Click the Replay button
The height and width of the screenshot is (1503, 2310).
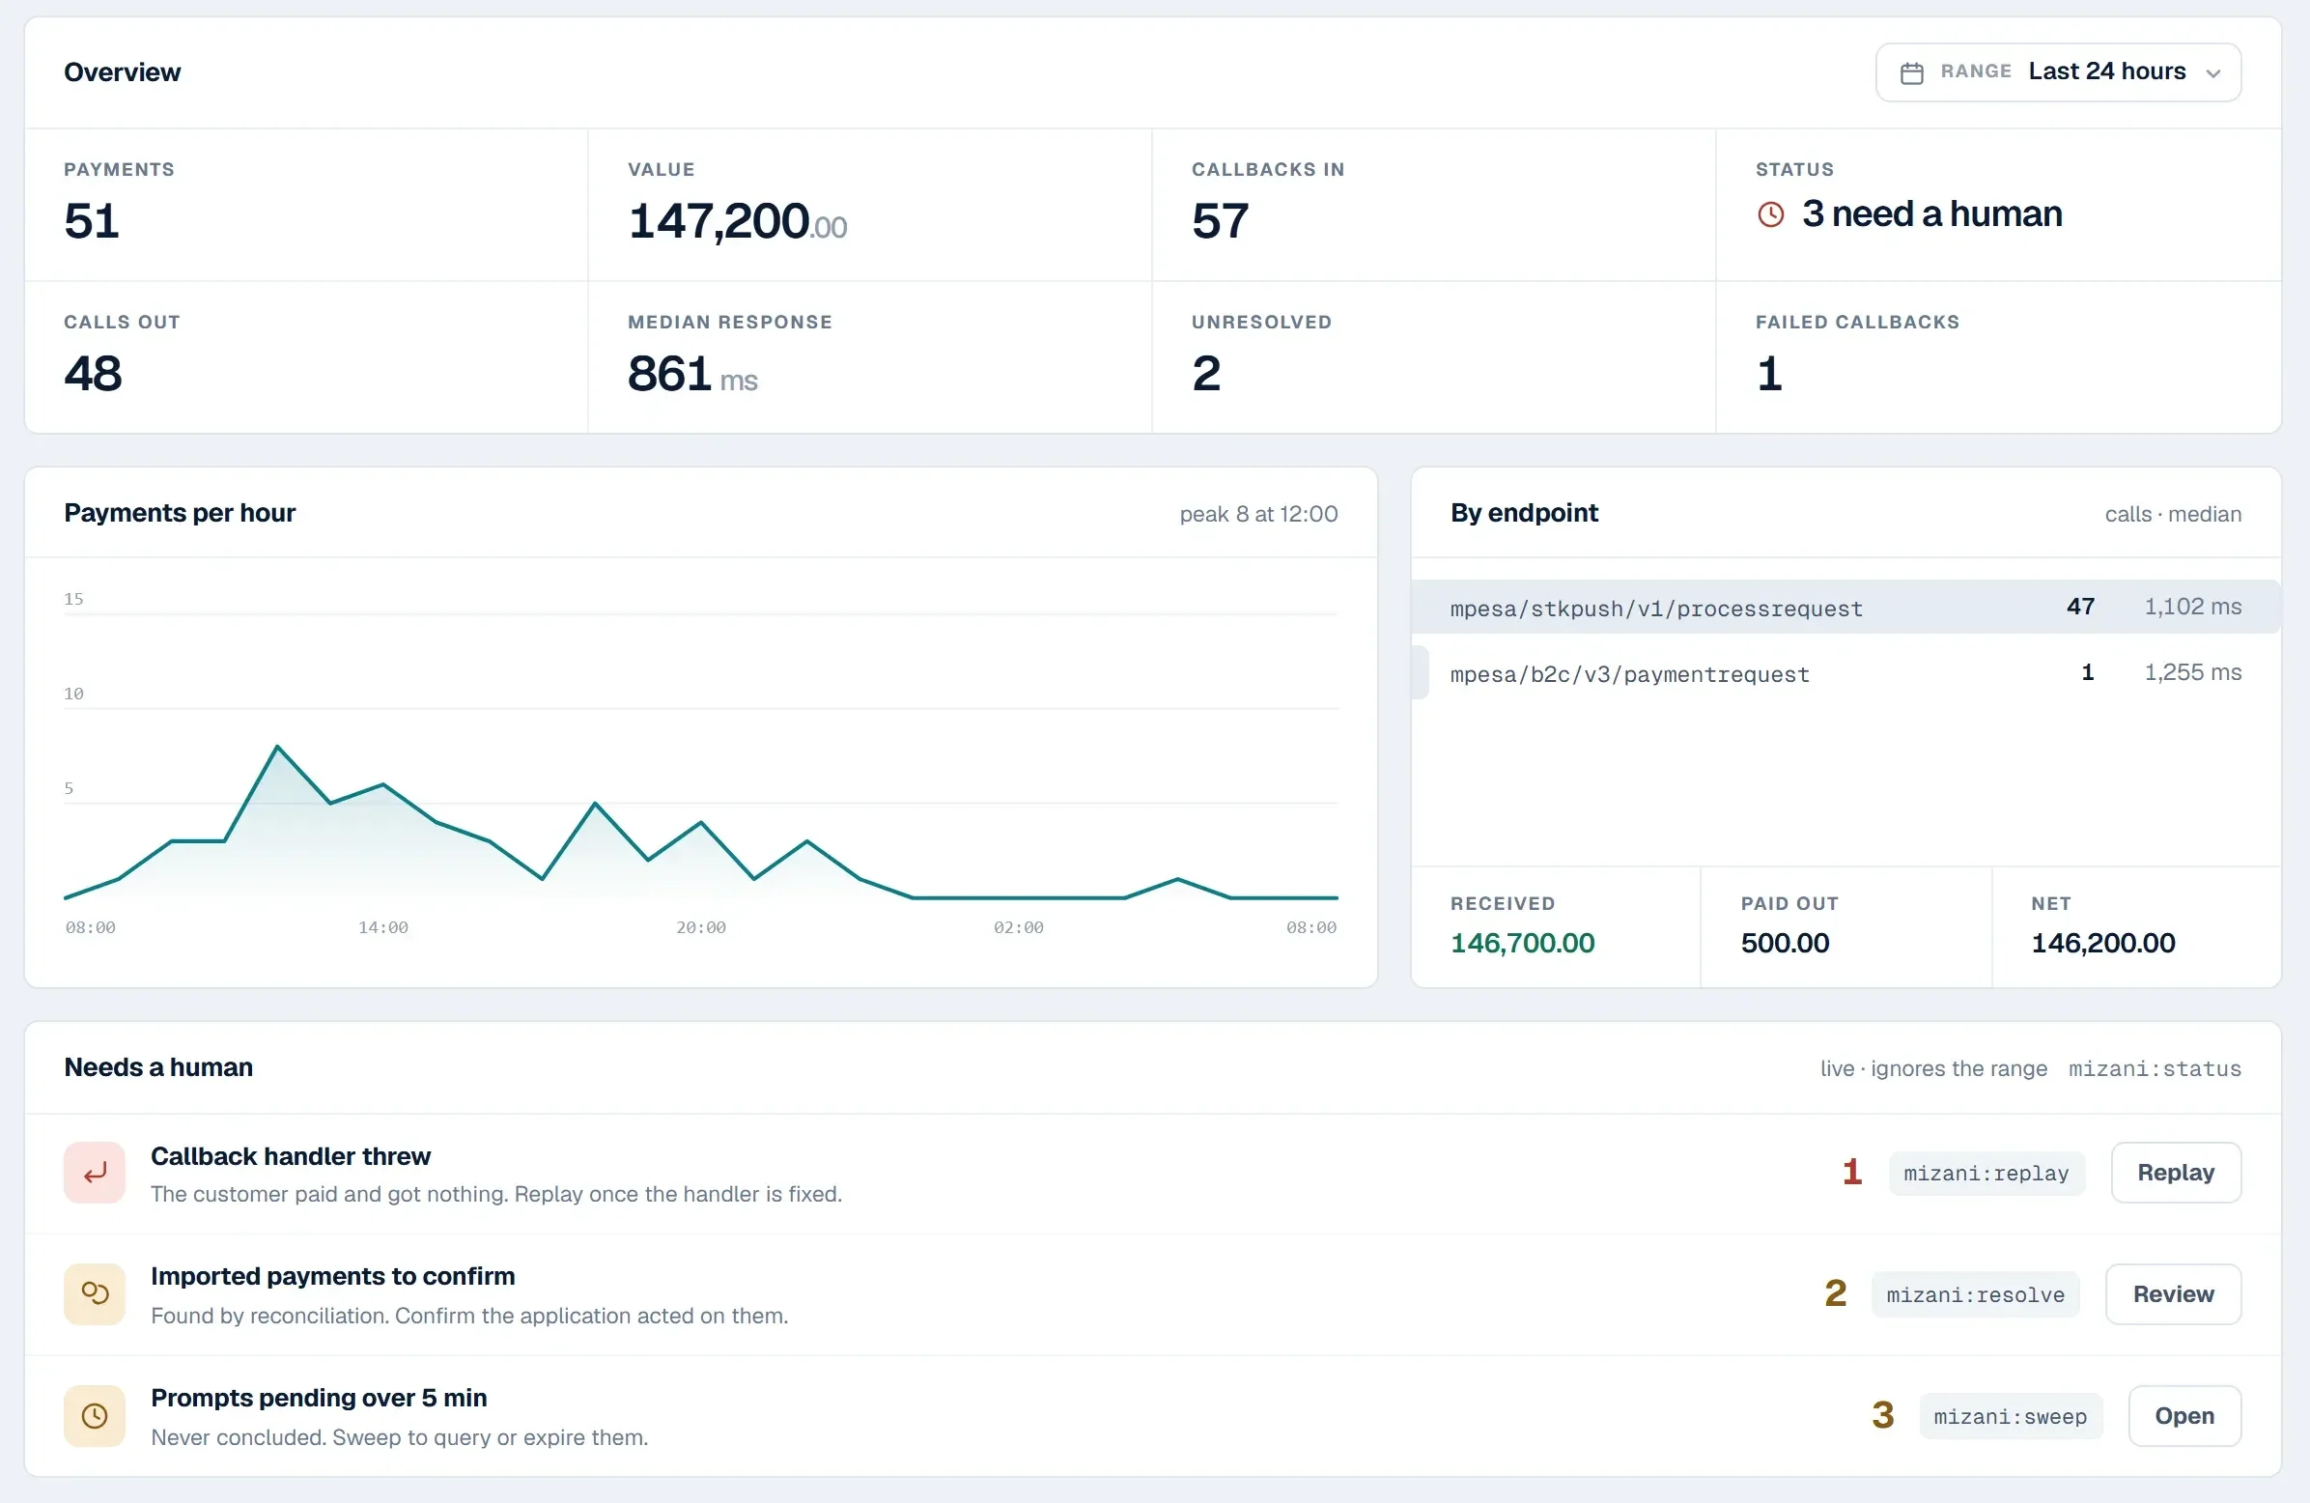(2176, 1173)
